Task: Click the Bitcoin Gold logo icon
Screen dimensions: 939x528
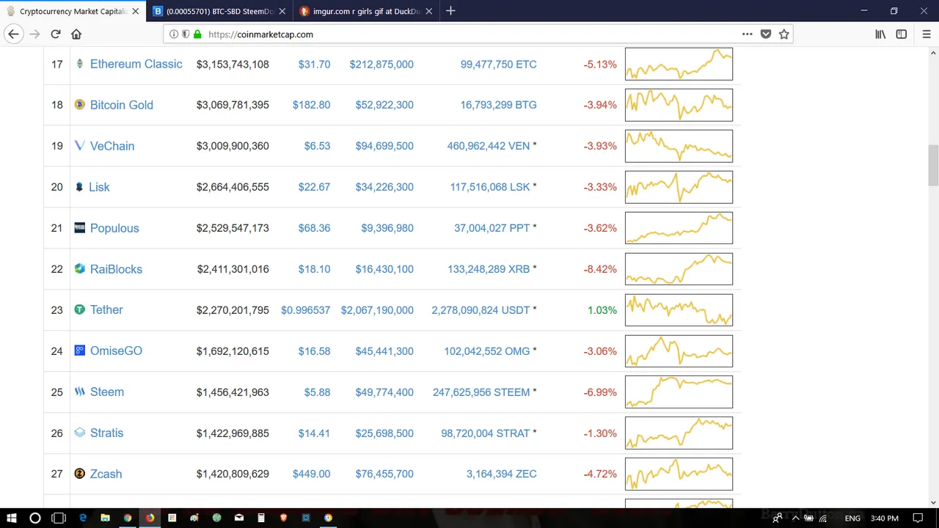Action: coord(79,105)
